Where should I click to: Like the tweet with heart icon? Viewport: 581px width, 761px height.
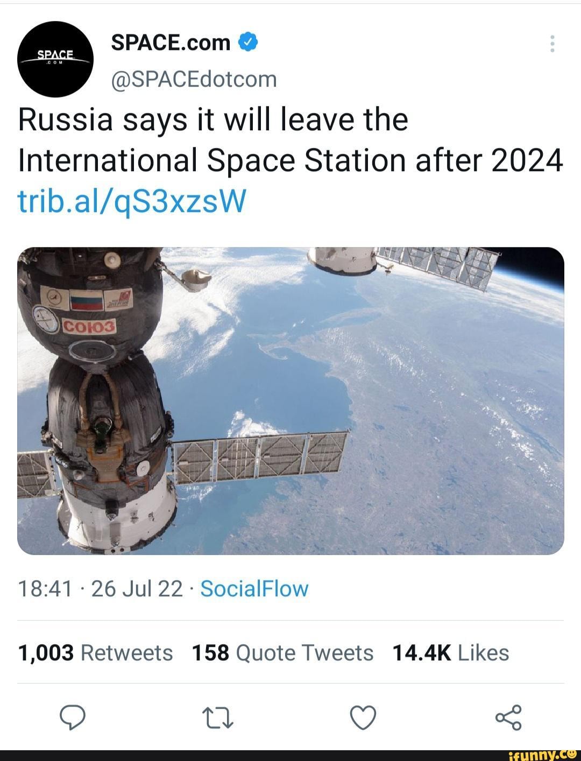(x=363, y=717)
